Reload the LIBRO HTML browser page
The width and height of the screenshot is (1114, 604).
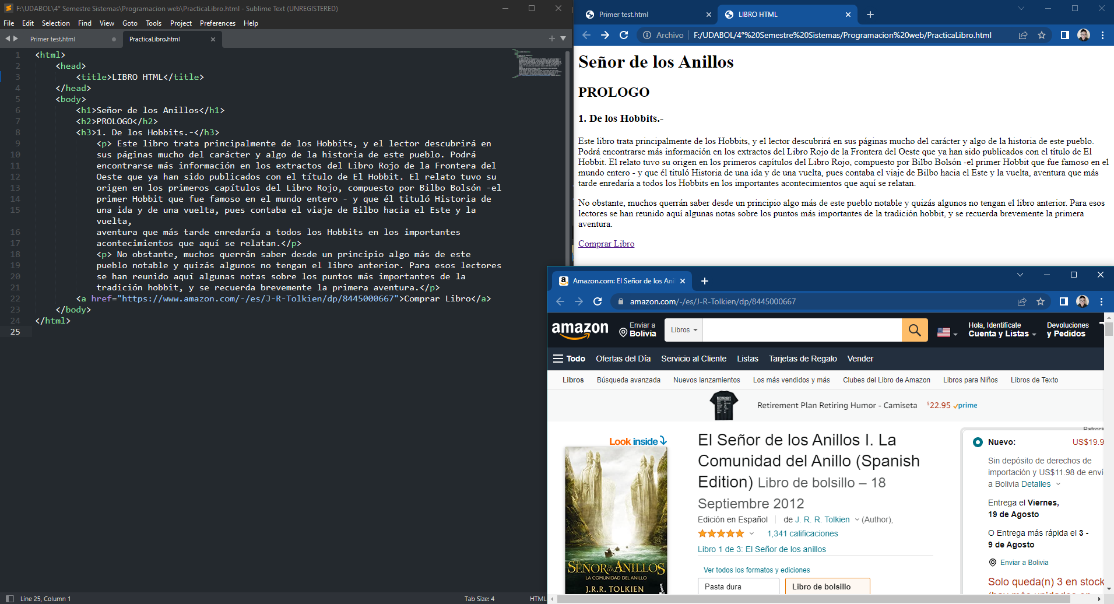click(x=624, y=35)
